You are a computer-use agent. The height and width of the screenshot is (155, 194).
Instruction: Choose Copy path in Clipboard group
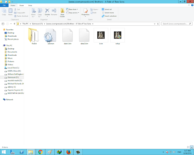coord(19,13)
